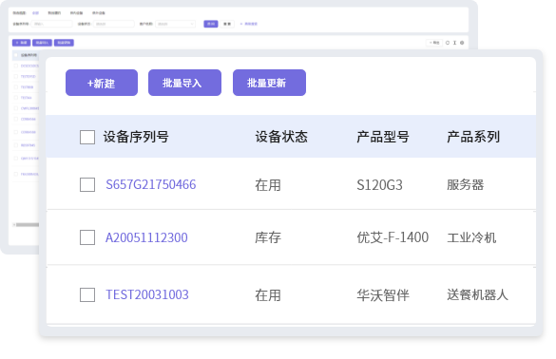Image resolution: width=556 pixels, height=359 pixels.
Task: Tick the header checkbox in background window table
Action: tap(15, 55)
